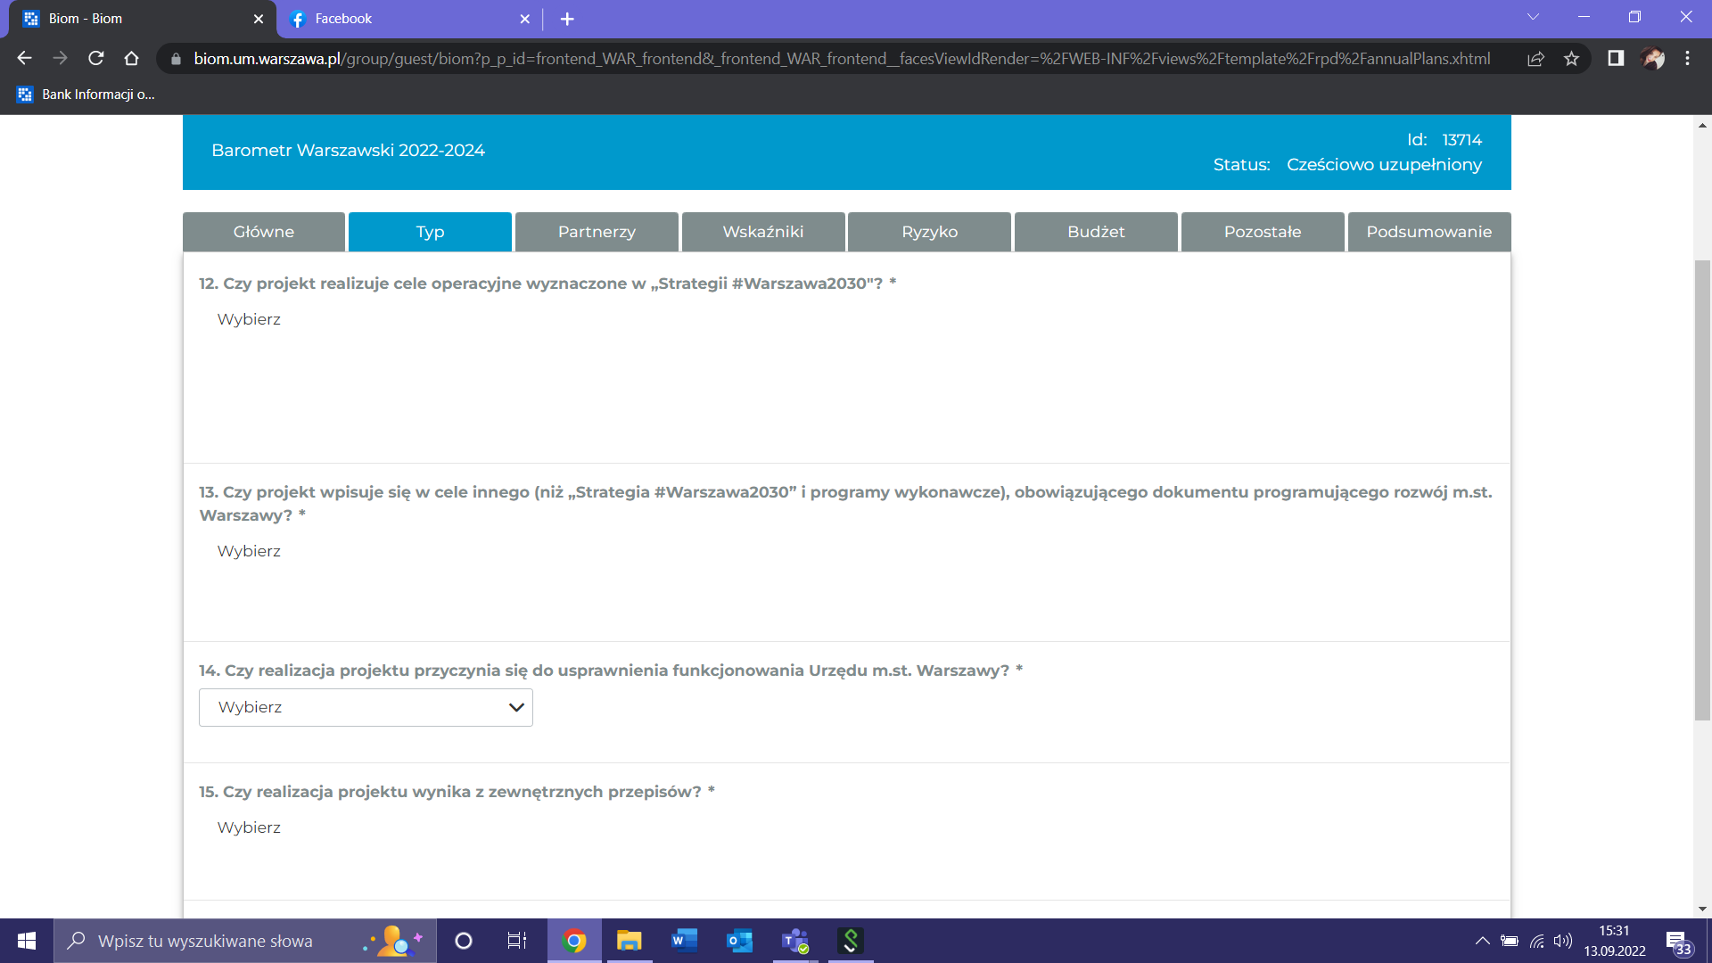Screen dimensions: 1712x963
Task: Open Microsoft Word from the taskbar
Action: coord(684,941)
